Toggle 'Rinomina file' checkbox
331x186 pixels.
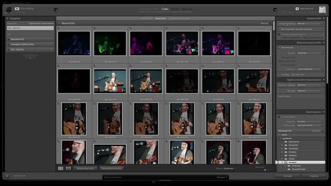point(279,48)
